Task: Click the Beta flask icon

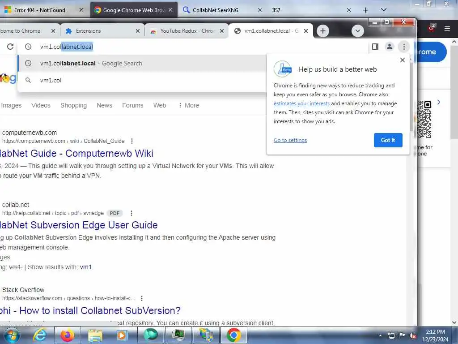Action: (283, 69)
